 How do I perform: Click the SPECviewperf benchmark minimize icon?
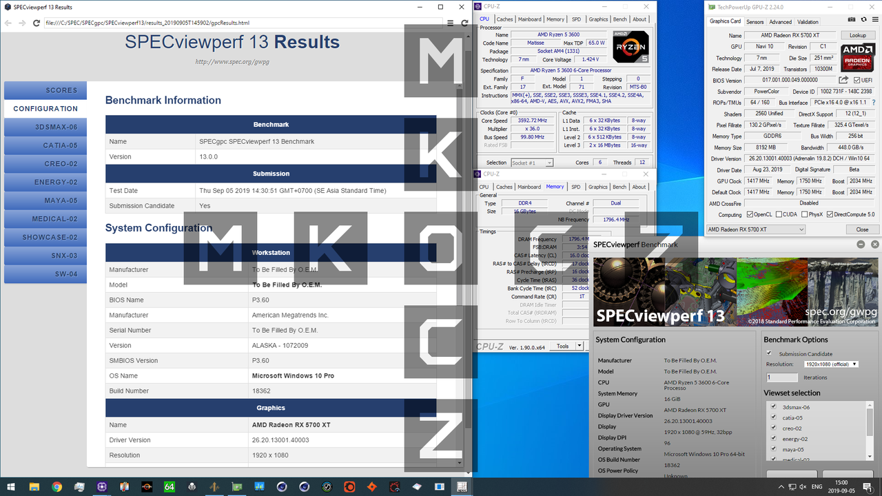click(861, 244)
